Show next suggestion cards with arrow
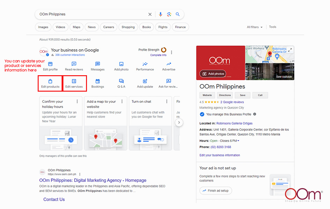This screenshot has width=330, height=209. [x=179, y=123]
